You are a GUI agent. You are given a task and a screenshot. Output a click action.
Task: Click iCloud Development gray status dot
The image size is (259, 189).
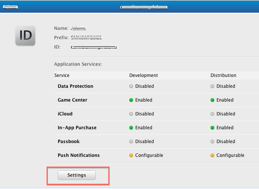pyautogui.click(x=131, y=114)
